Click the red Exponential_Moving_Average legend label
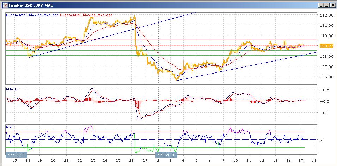The height and width of the screenshot is (166, 337). click(86, 15)
